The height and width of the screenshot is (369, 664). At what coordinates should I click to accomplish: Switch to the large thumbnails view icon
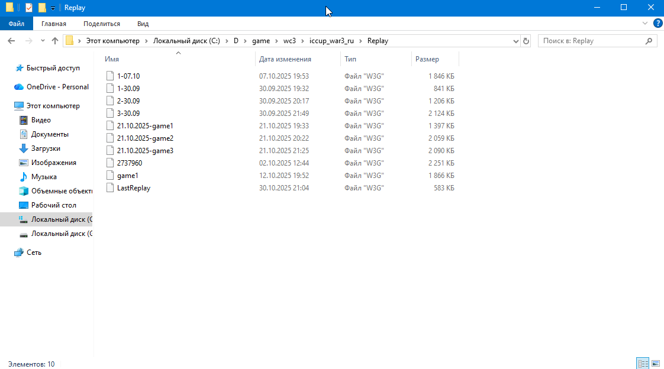[x=656, y=364]
